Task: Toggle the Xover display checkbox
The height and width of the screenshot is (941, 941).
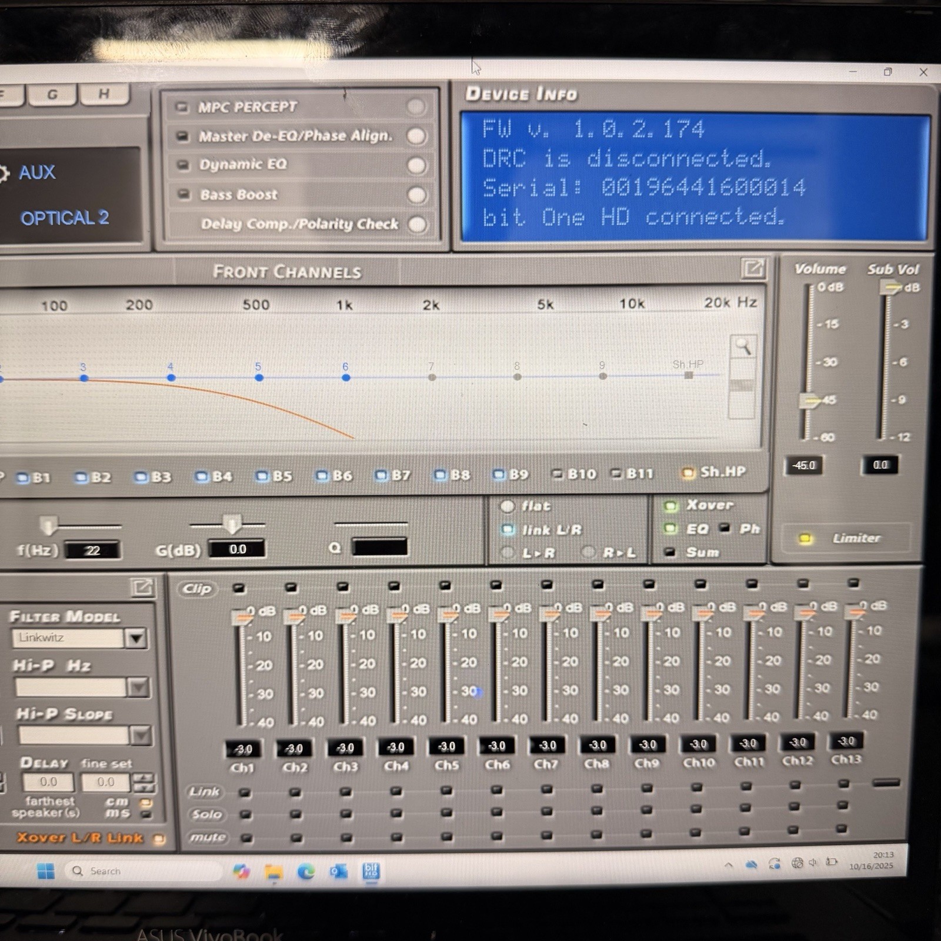Action: pos(670,506)
